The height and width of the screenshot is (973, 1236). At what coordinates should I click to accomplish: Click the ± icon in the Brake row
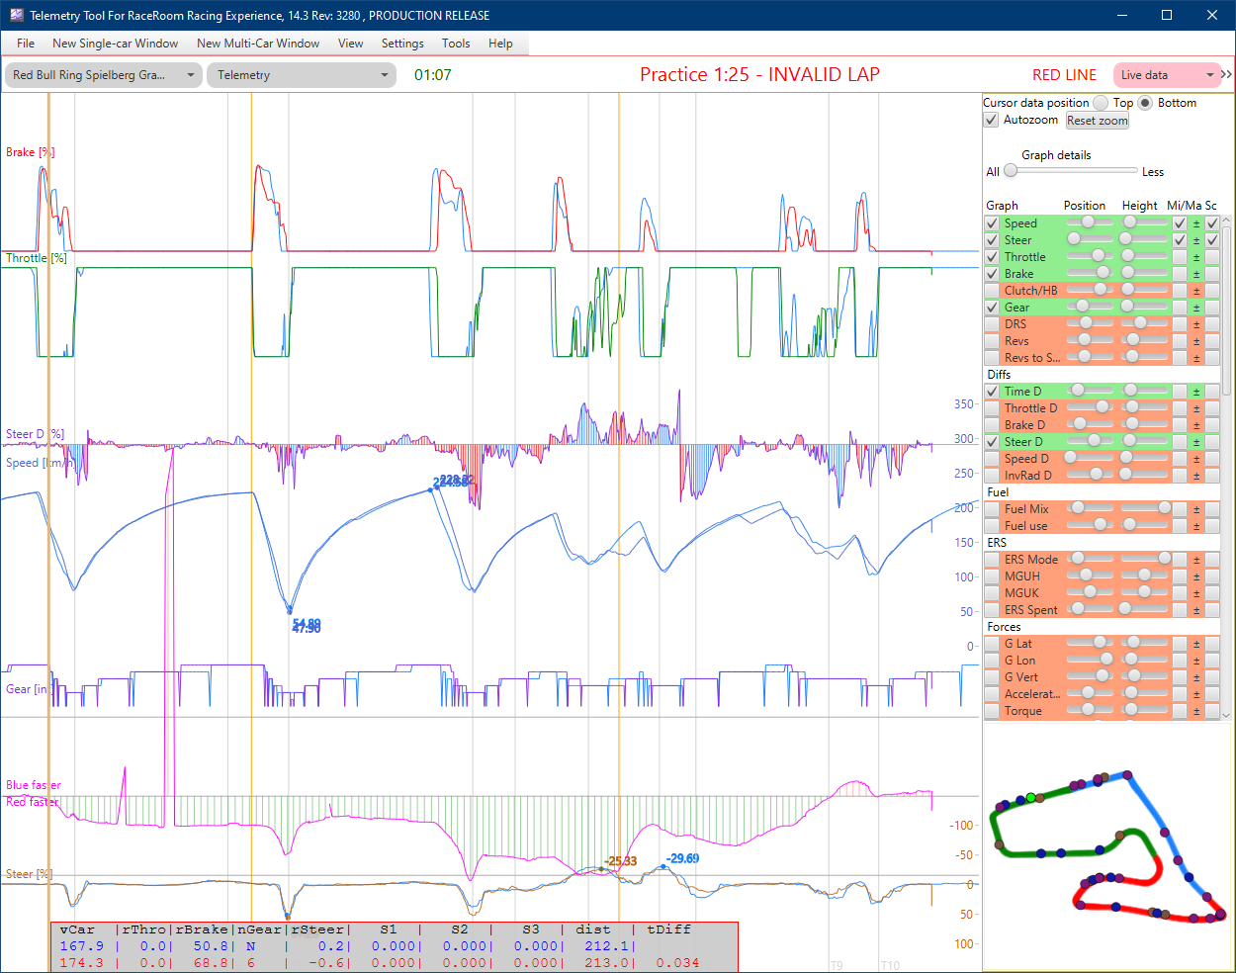pyautogui.click(x=1195, y=274)
